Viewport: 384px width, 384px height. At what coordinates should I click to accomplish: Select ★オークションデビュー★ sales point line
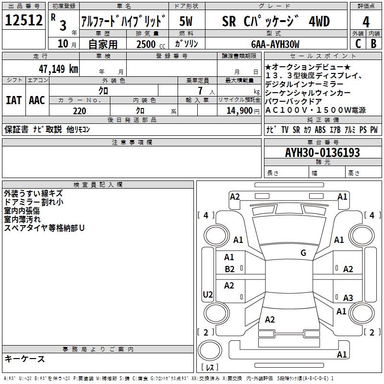point(308,67)
